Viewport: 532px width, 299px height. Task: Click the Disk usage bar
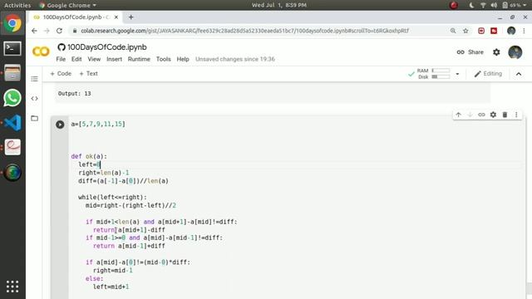[x=441, y=77]
